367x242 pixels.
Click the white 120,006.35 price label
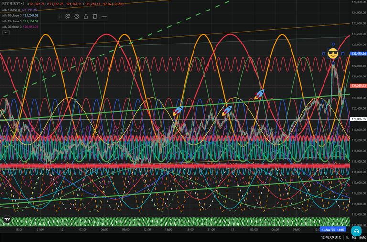[358, 119]
